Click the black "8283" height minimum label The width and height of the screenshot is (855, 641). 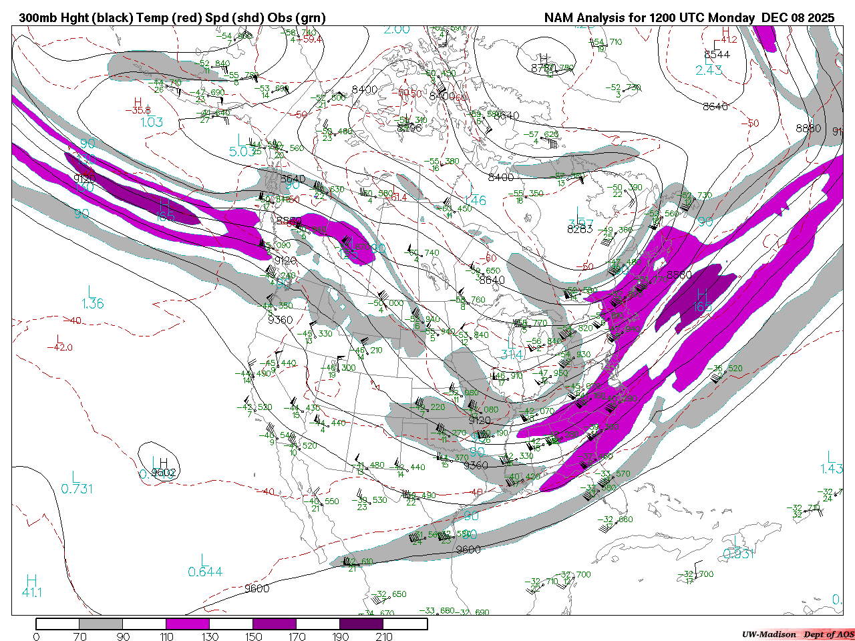coord(580,229)
